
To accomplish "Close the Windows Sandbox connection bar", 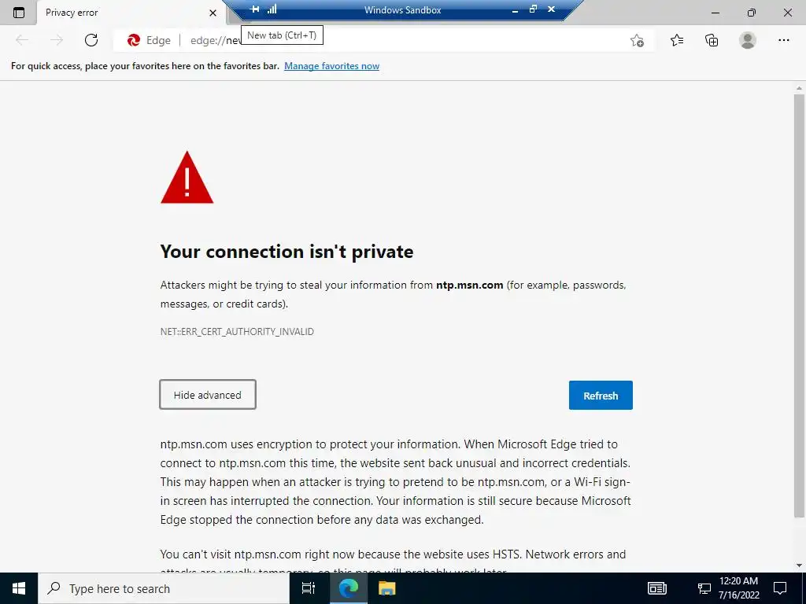I will pyautogui.click(x=551, y=9).
